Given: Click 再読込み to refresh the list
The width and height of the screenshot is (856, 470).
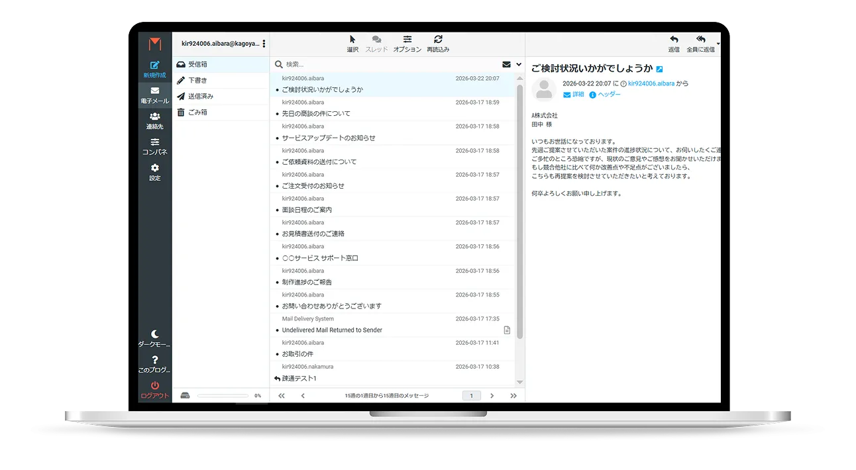Looking at the screenshot, I should point(438,44).
